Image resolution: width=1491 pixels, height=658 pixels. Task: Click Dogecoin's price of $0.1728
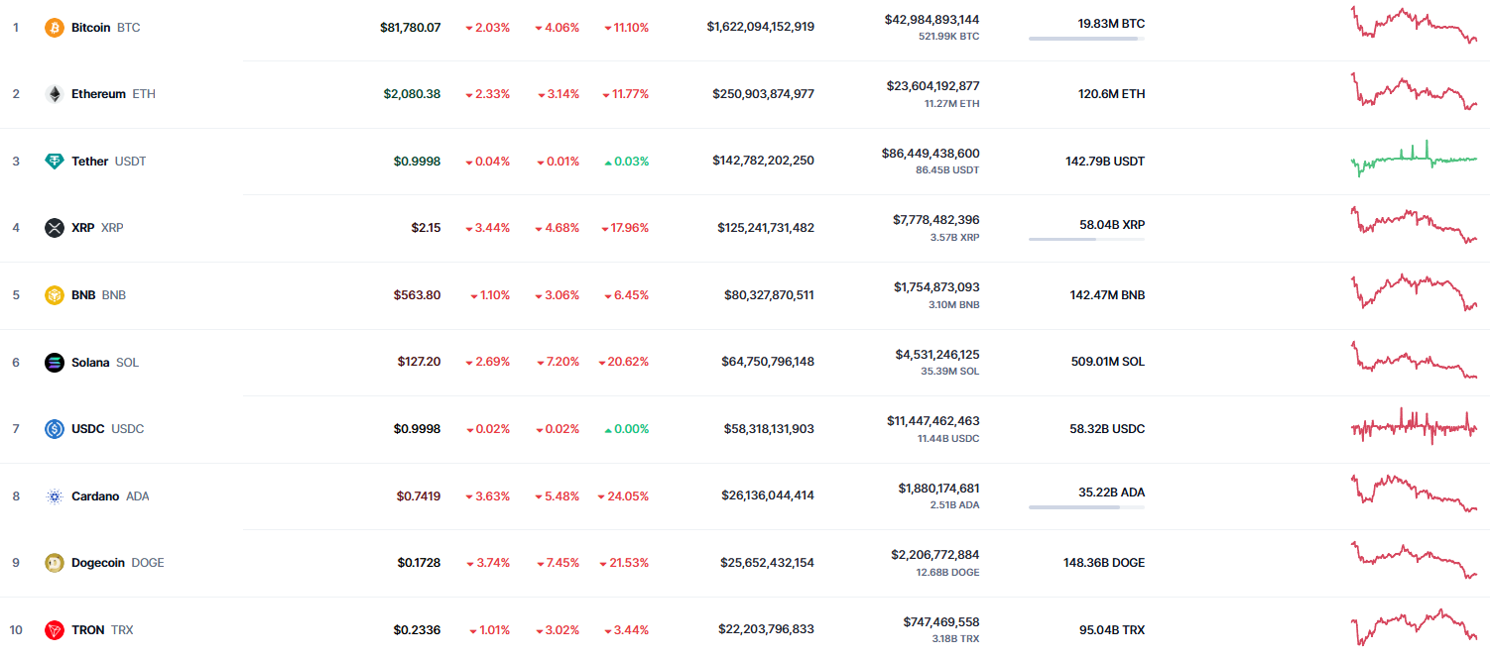coord(419,563)
